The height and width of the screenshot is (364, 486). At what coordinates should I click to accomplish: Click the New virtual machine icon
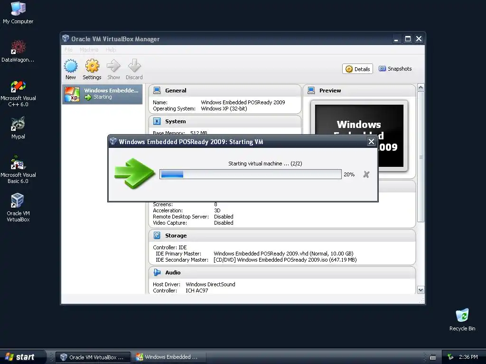[71, 66]
